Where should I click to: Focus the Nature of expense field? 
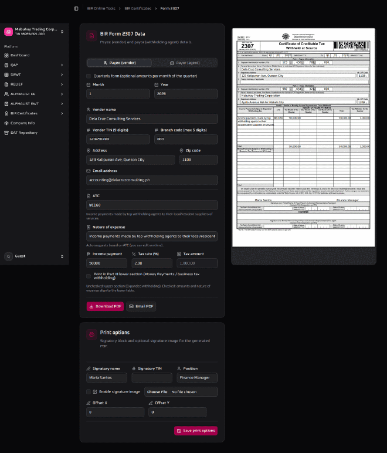[x=152, y=236]
